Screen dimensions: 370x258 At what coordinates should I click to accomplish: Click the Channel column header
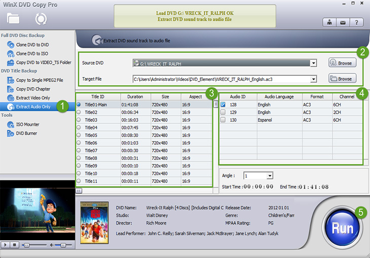[347, 97]
